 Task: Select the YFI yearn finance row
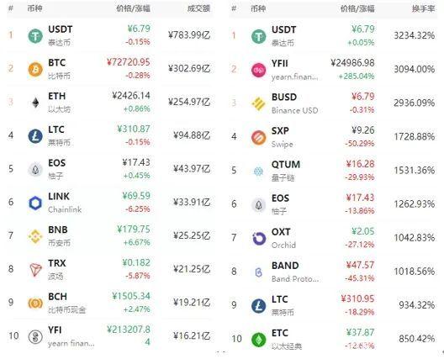[110, 336]
